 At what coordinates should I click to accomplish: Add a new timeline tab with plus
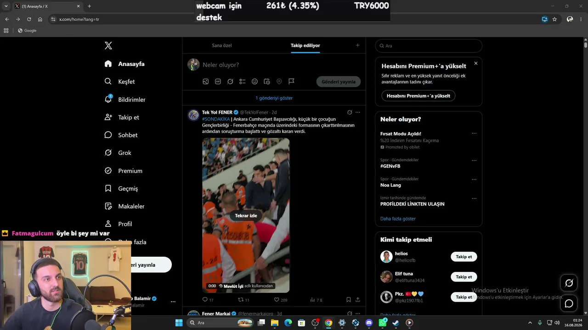pyautogui.click(x=358, y=45)
